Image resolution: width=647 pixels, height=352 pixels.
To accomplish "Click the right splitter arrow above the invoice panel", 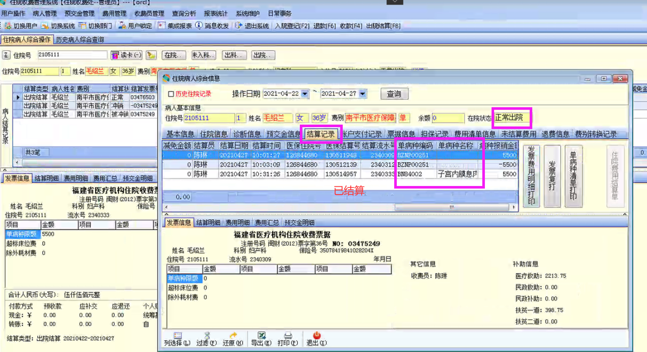I will (x=625, y=214).
